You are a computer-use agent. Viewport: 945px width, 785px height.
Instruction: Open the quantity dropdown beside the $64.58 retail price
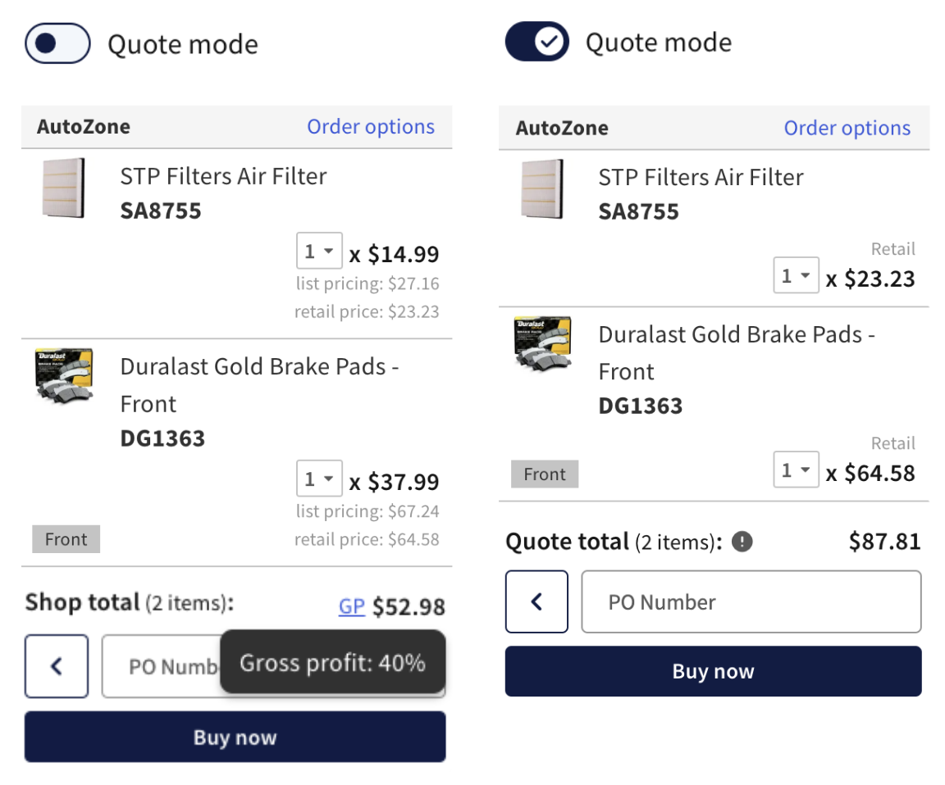797,470
